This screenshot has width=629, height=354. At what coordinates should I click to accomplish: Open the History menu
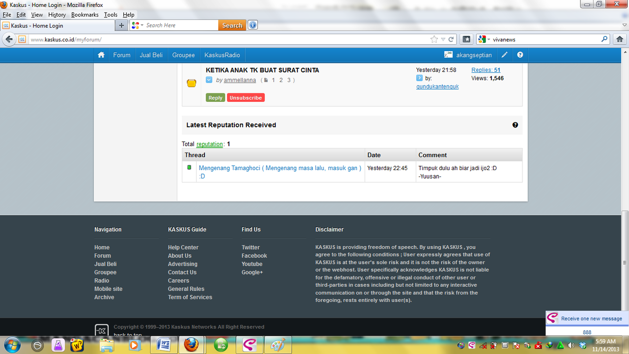(57, 15)
